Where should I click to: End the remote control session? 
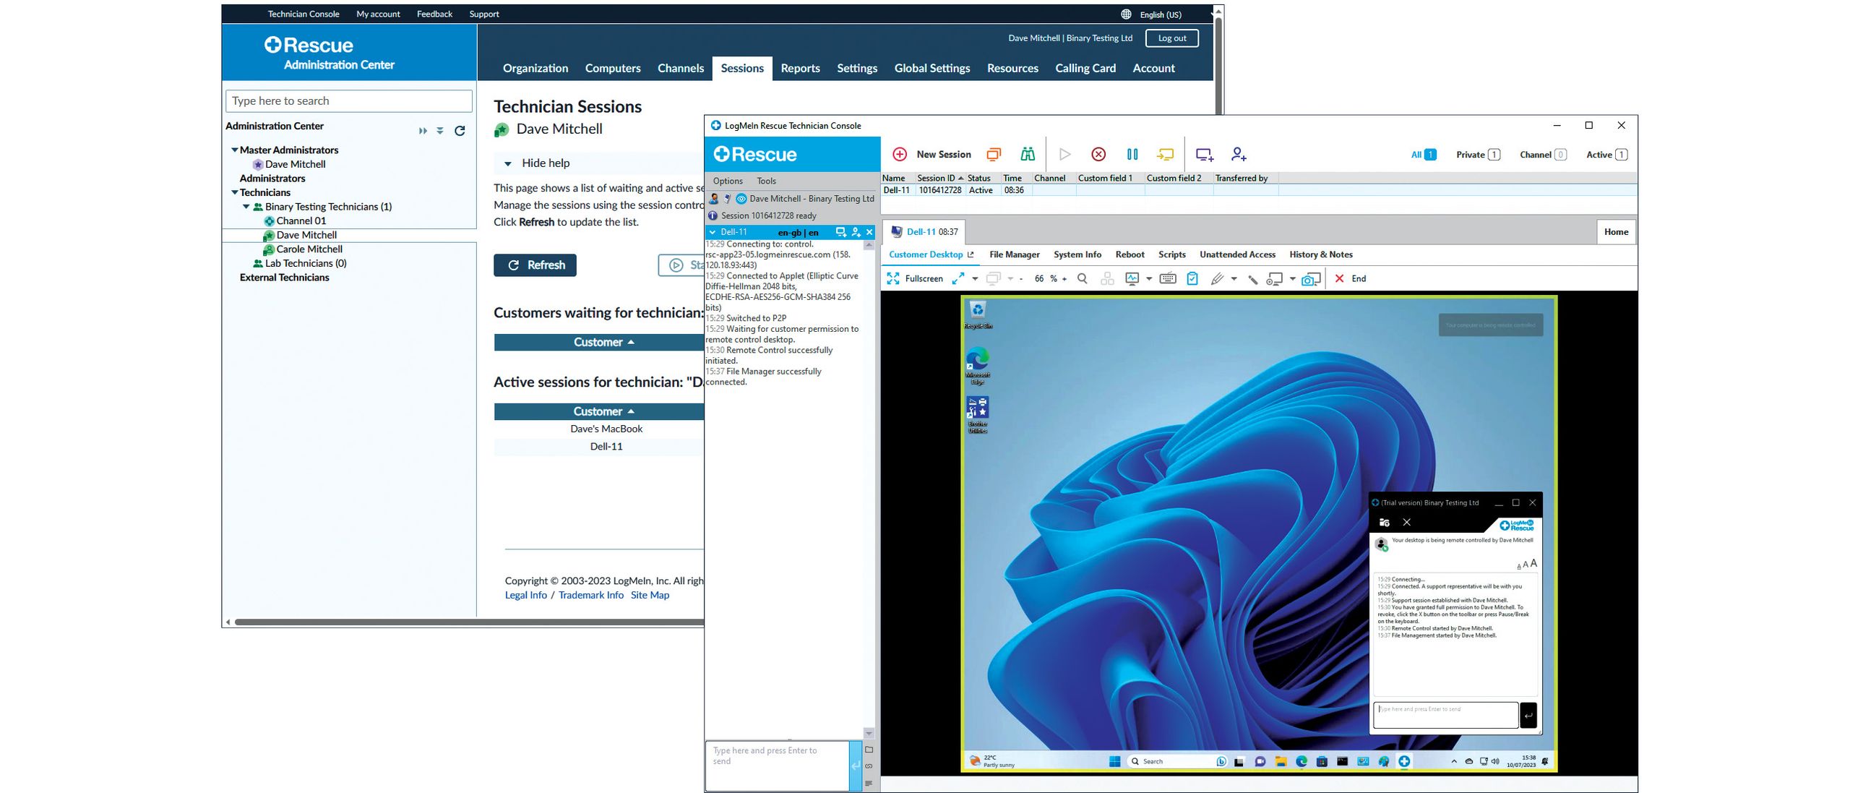1350,278
